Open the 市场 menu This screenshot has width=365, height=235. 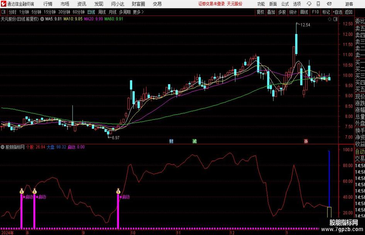65,4
